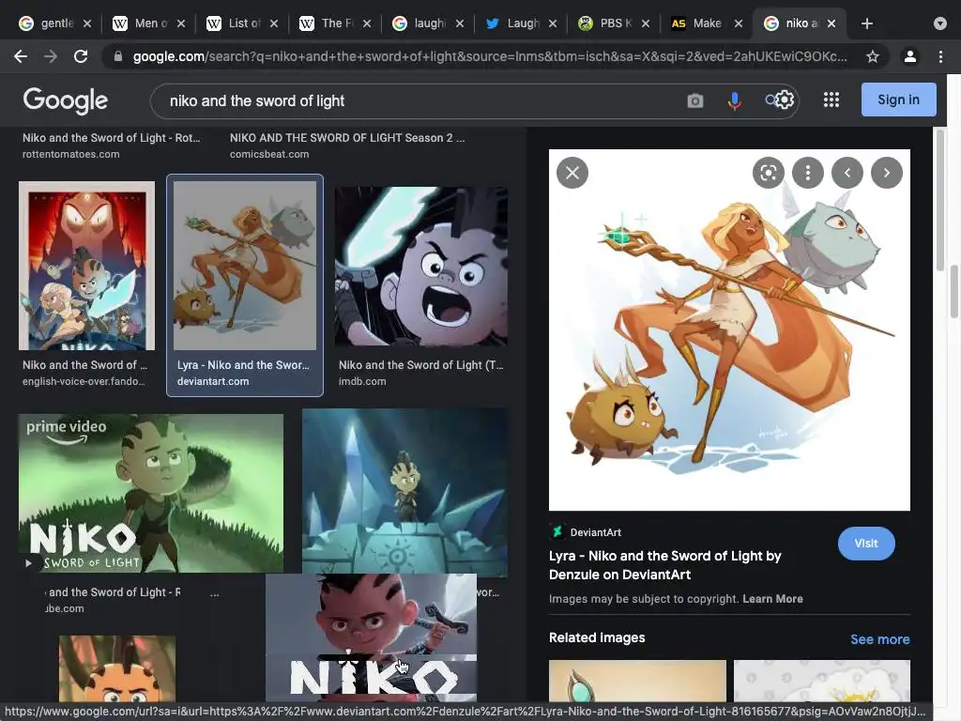The width and height of the screenshot is (961, 721).
Task: Open Niko standing on crystal thumbnail
Action: tap(404, 493)
